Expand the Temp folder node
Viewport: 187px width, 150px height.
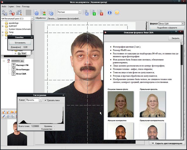click(3, 32)
